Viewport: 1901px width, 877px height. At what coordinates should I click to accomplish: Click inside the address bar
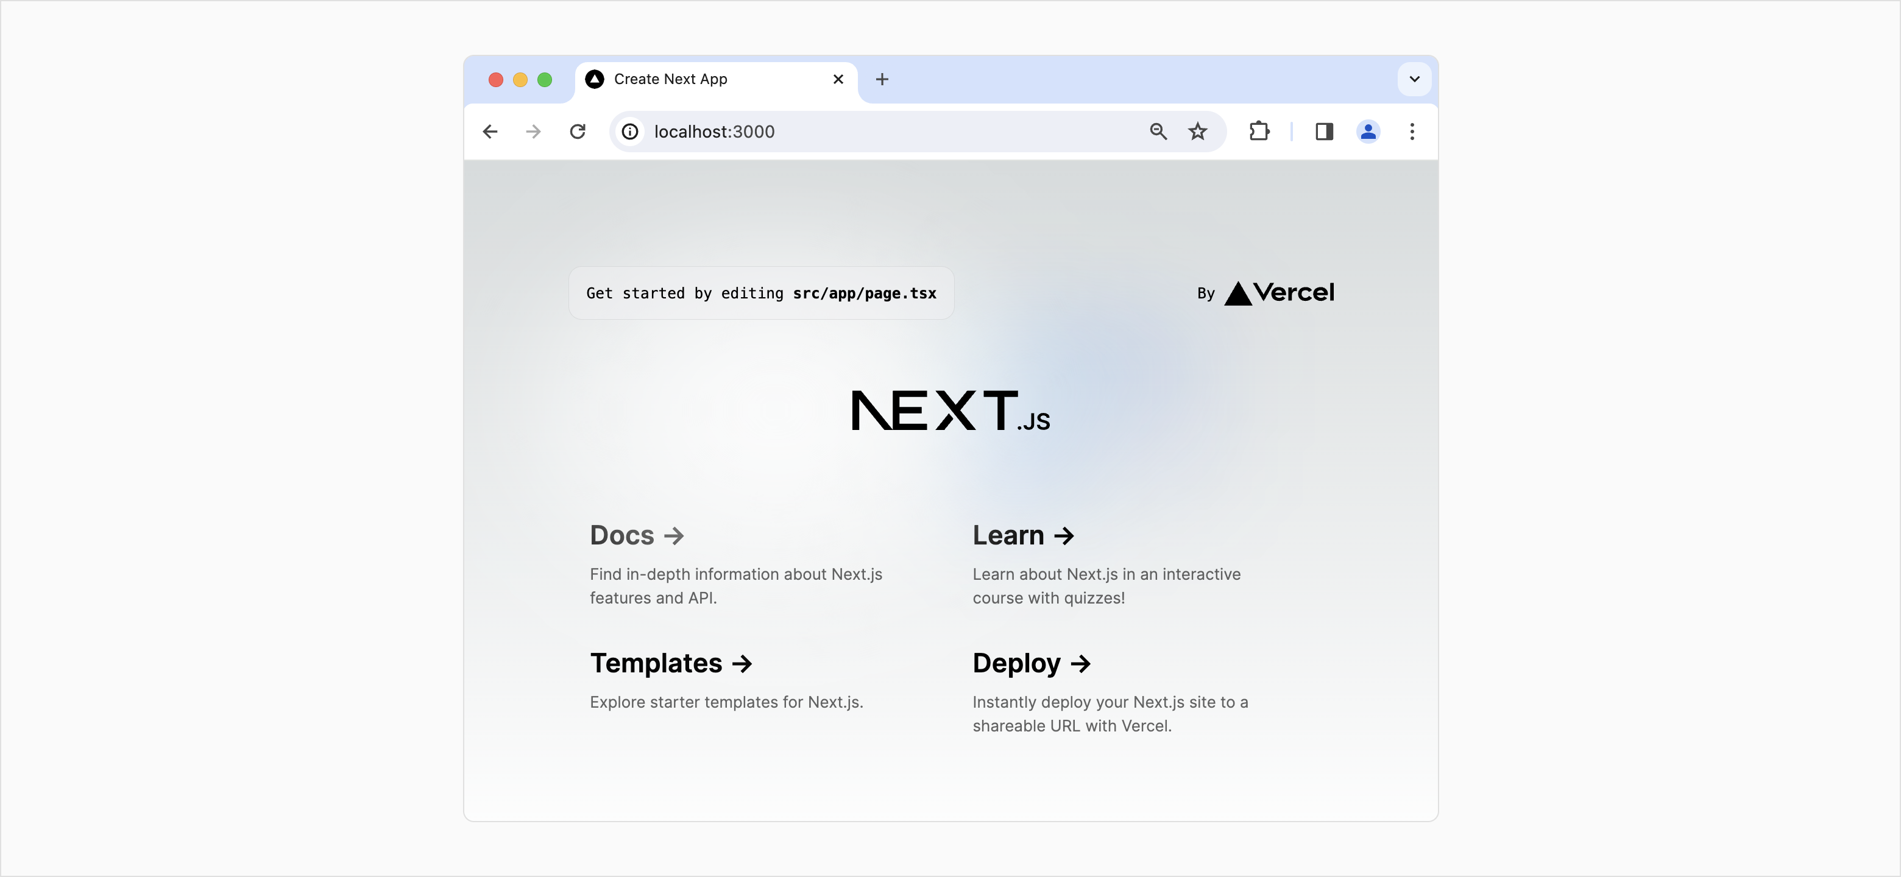(885, 132)
